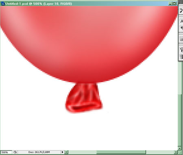Image resolution: width=183 pixels, height=155 pixels.
Task: Click the balloon knot on the canvas
Action: click(x=84, y=98)
